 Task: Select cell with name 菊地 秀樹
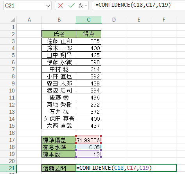[59, 105]
